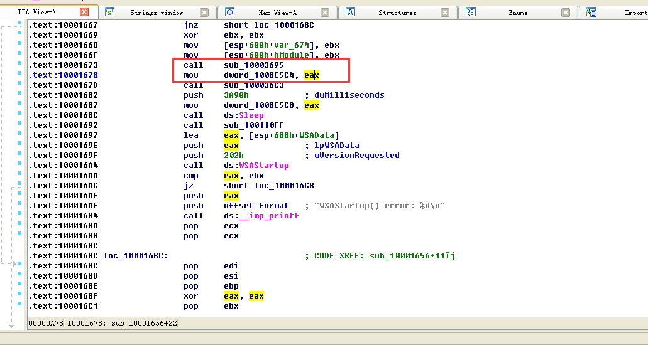The height and width of the screenshot is (345, 648).
Task: Select sub_100110FF call target
Action: click(254, 125)
